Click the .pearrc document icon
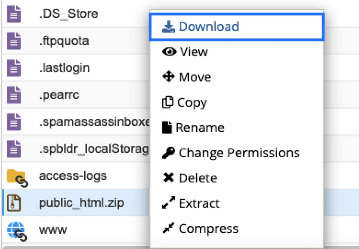The image size is (359, 249). coord(14,95)
